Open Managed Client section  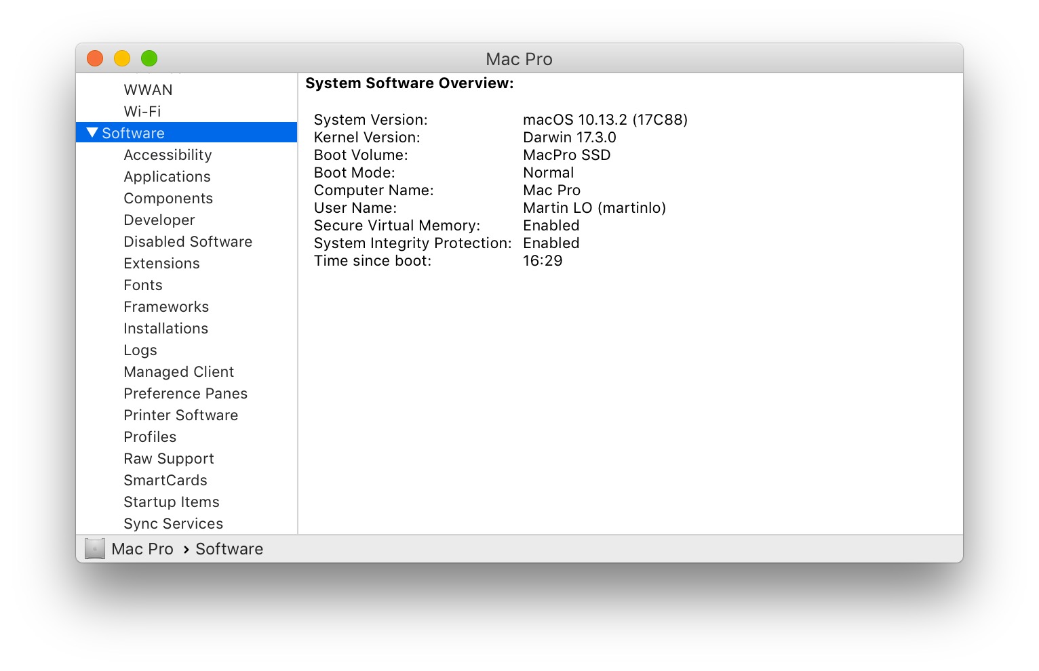(x=178, y=372)
